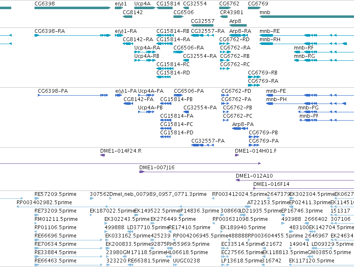Open protein CG6769-PA label
Screen dimensions: 354x267
[x=264, y=141]
